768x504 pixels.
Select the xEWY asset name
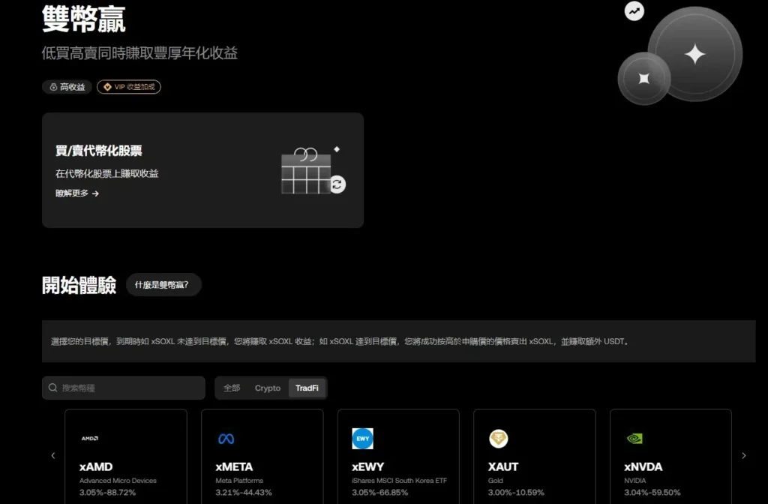point(367,466)
